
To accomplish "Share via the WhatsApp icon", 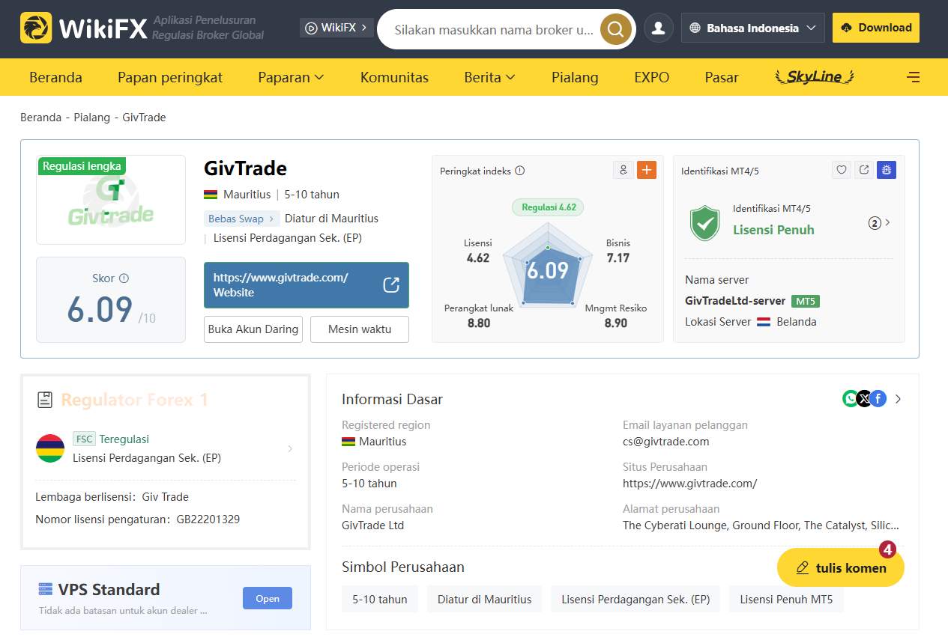I will (x=851, y=399).
